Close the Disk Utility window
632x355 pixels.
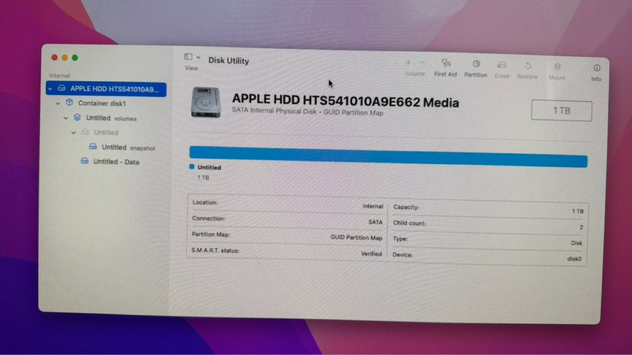tap(54, 57)
